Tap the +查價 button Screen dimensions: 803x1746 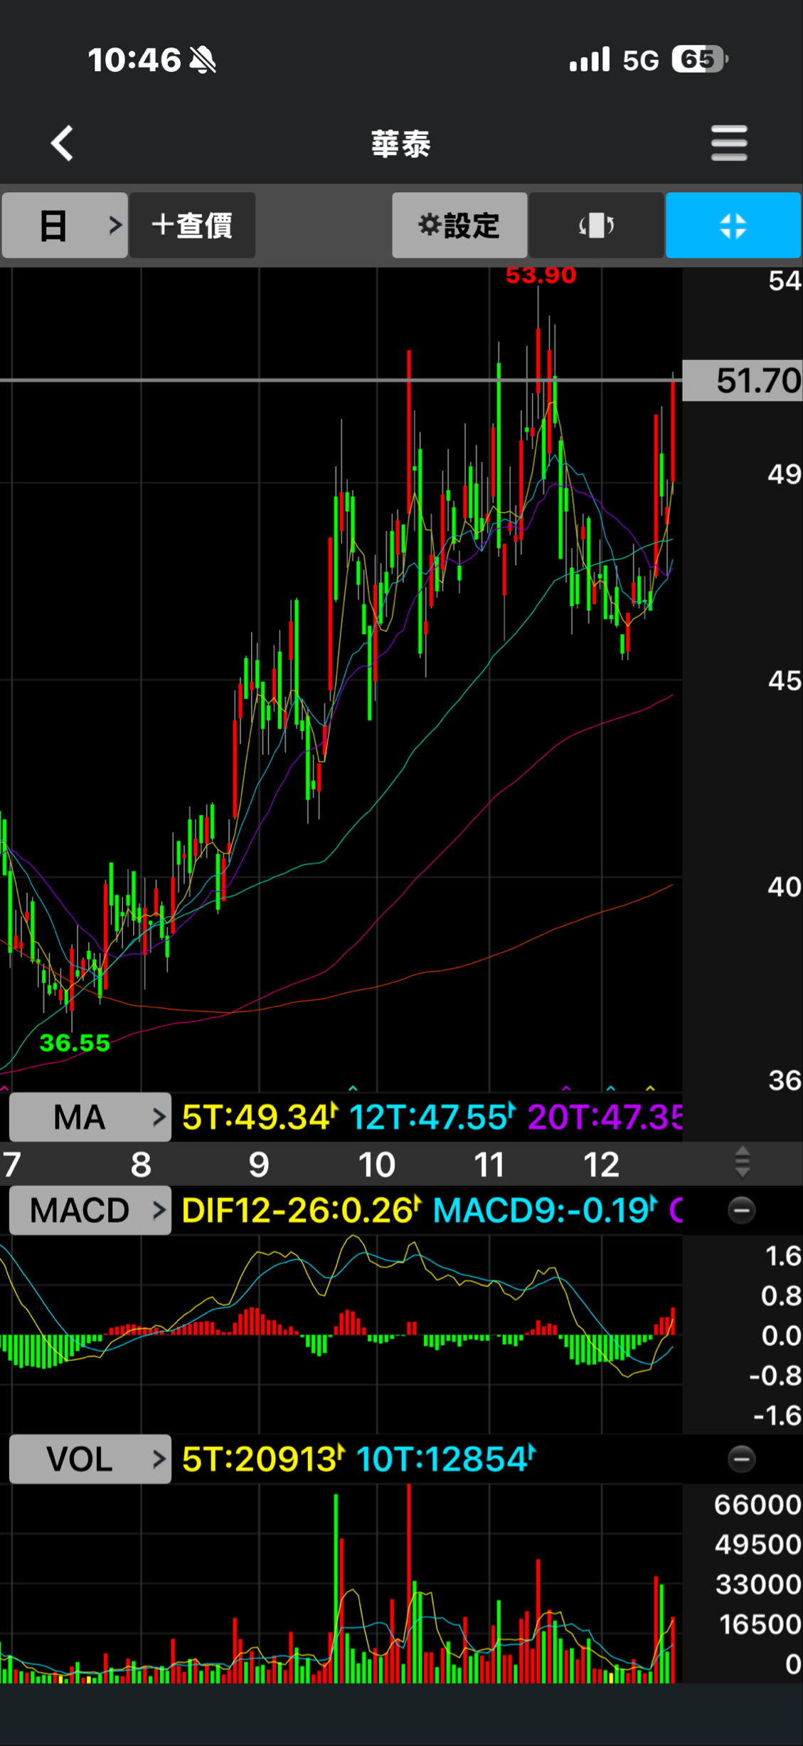[192, 225]
